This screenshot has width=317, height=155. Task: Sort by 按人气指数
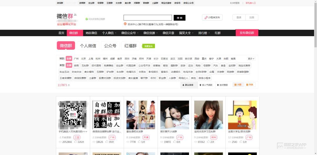[x=206, y=85]
